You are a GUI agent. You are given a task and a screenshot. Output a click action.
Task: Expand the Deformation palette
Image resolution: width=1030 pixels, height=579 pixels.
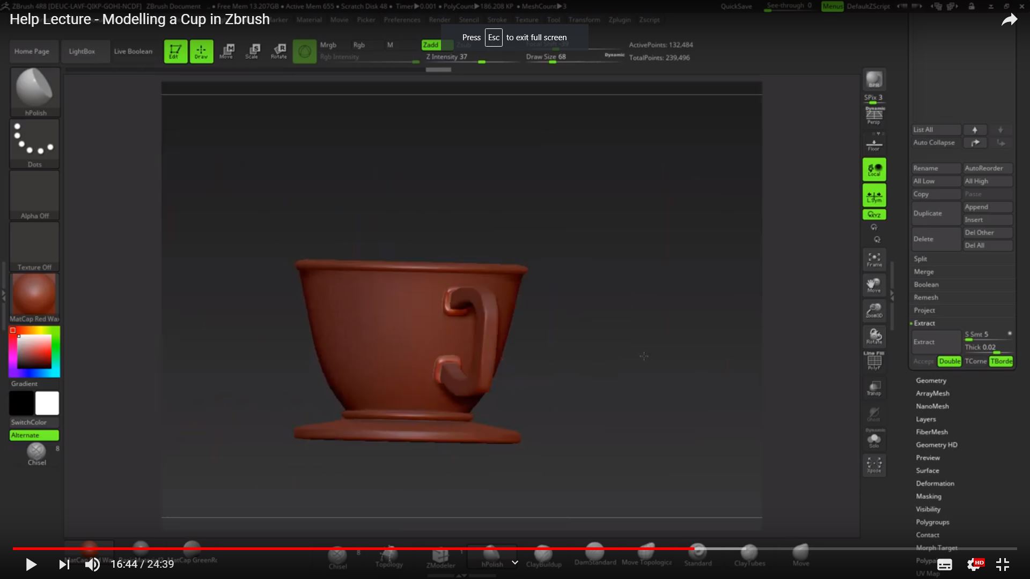(x=935, y=484)
